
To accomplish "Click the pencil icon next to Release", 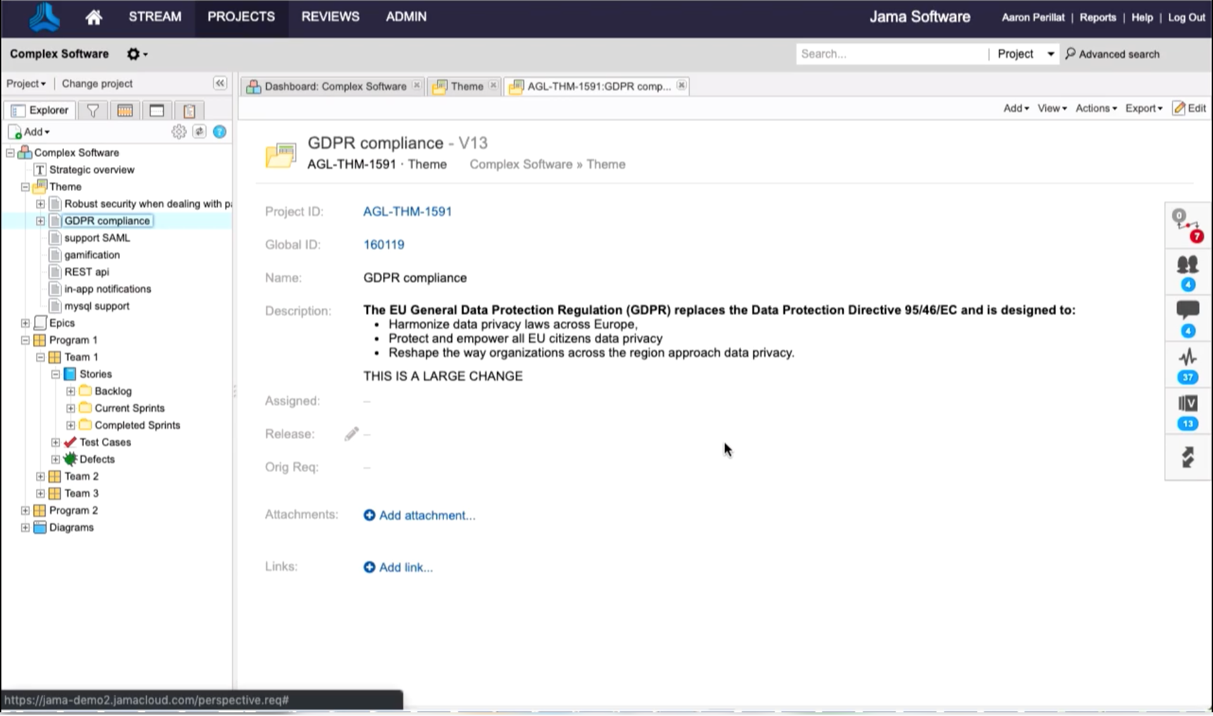I will point(351,434).
